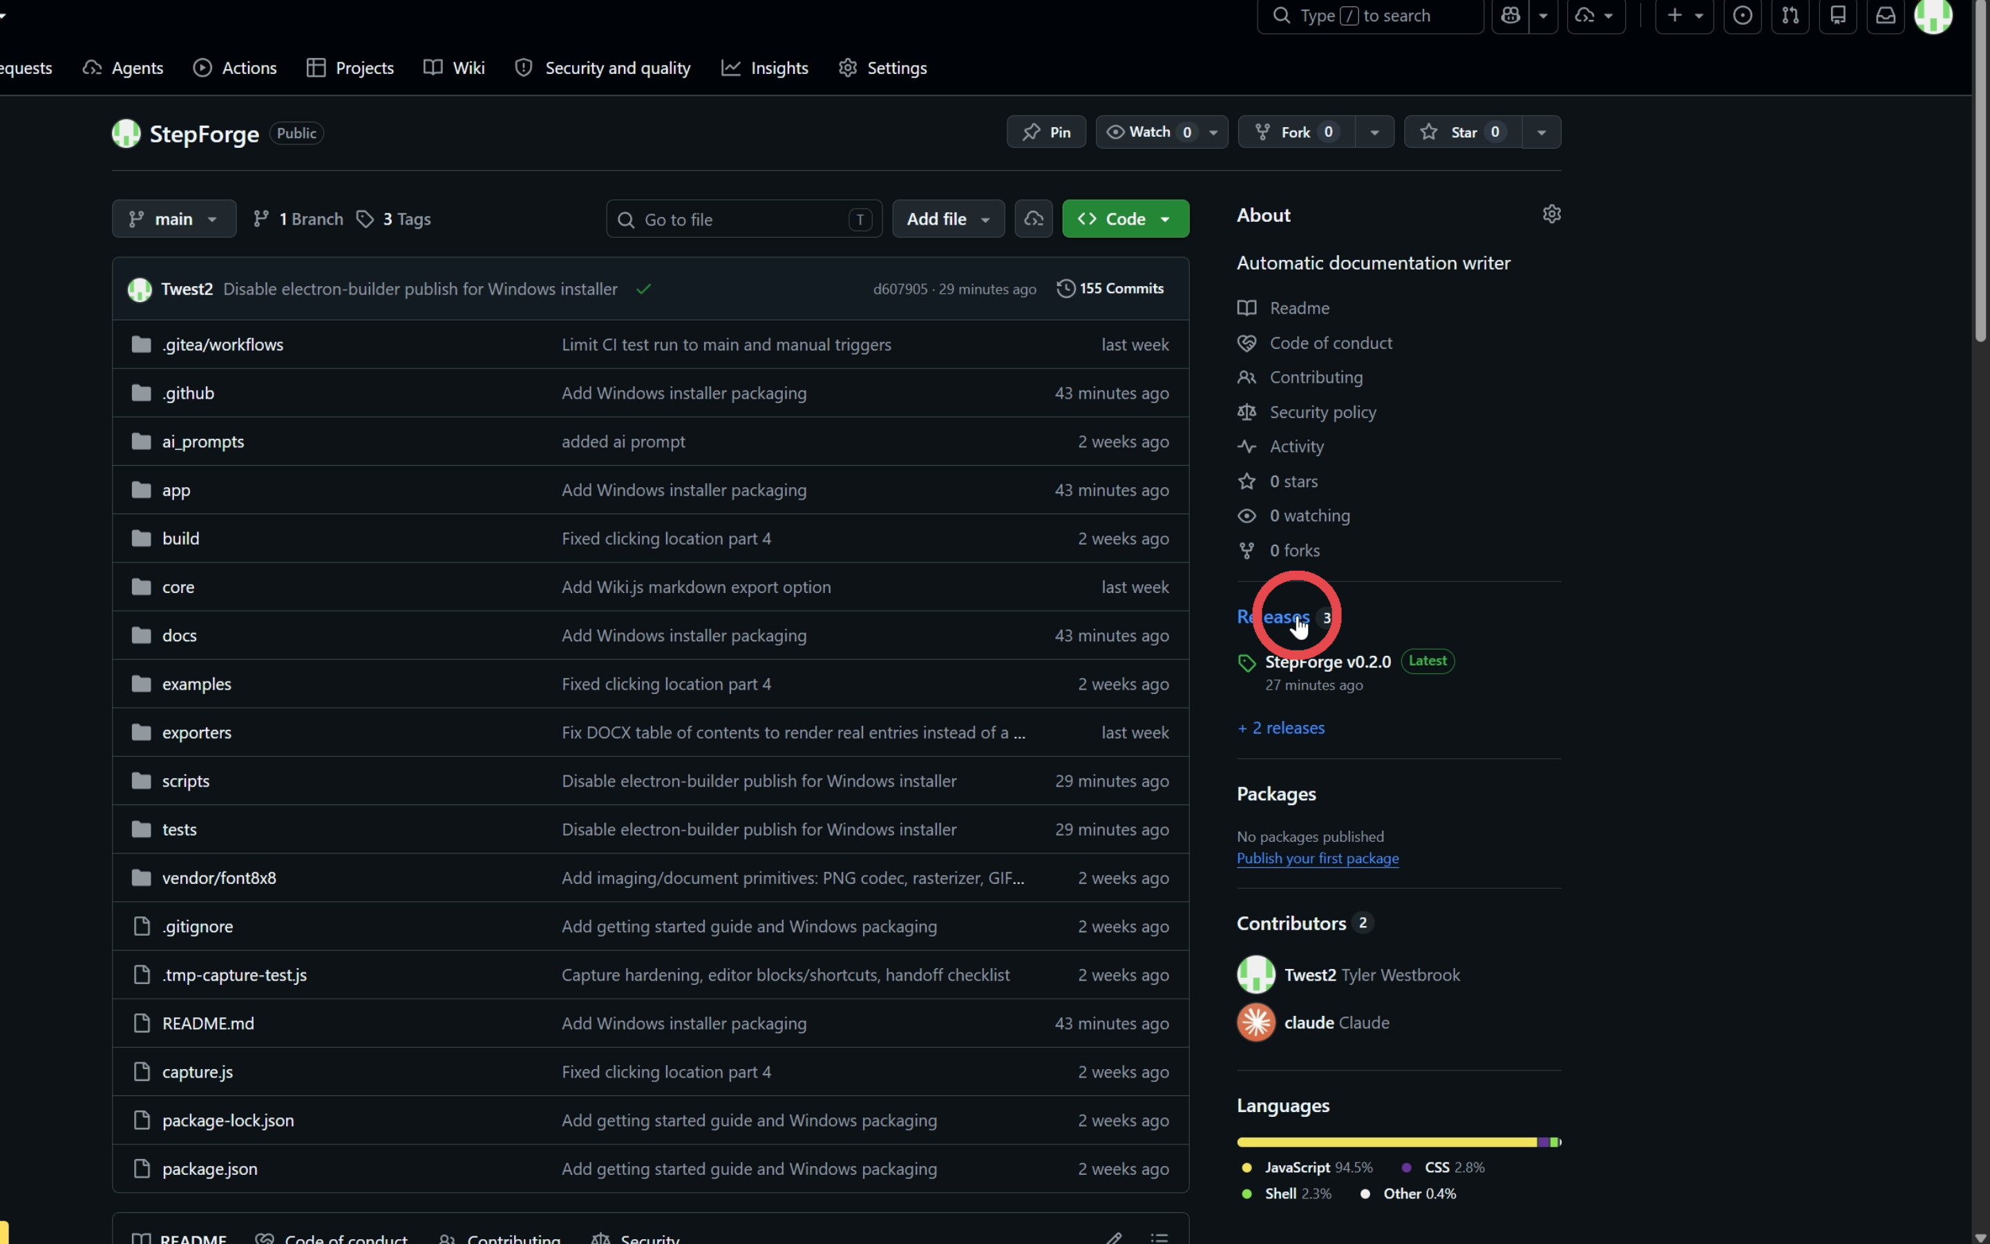Viewport: 1990px width, 1244px height.
Task: Open the Wiki tab
Action: click(454, 68)
